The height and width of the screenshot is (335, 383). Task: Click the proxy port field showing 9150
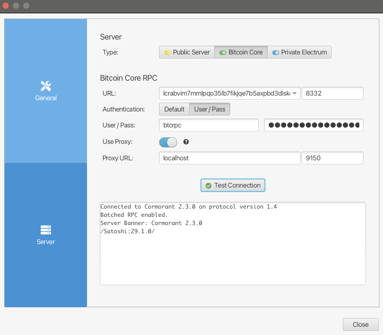click(x=333, y=158)
